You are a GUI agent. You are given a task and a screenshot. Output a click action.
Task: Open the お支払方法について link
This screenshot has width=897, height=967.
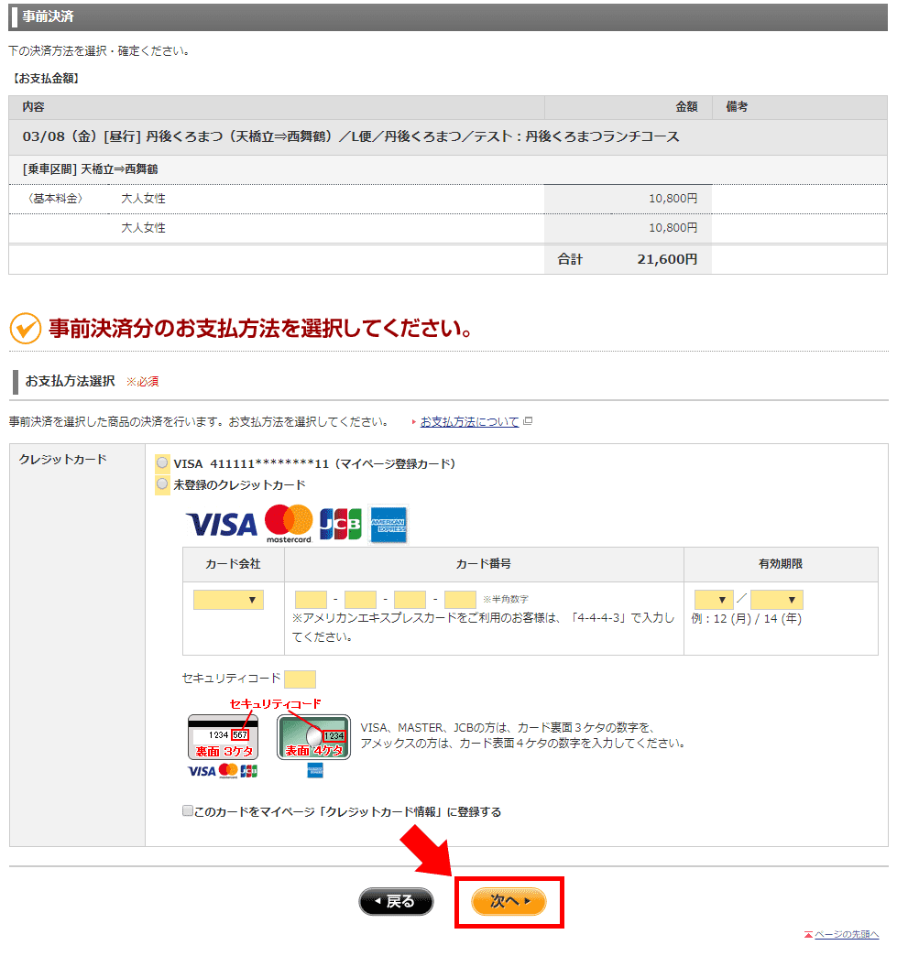[x=469, y=422]
